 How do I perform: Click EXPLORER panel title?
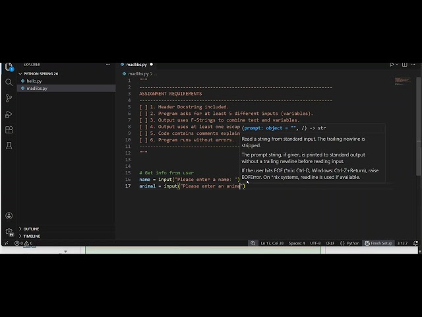tap(32, 65)
